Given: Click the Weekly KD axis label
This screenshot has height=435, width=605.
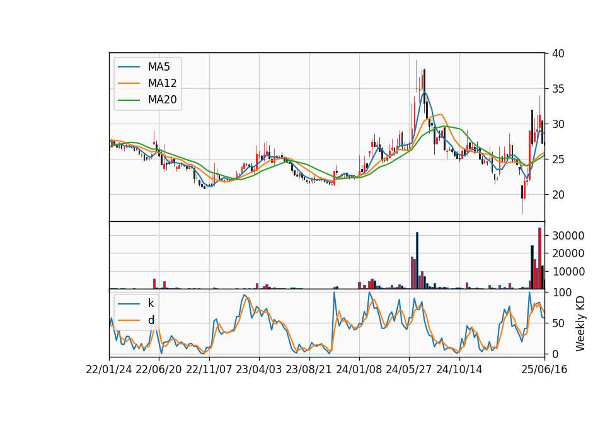Looking at the screenshot, I should click(x=580, y=323).
